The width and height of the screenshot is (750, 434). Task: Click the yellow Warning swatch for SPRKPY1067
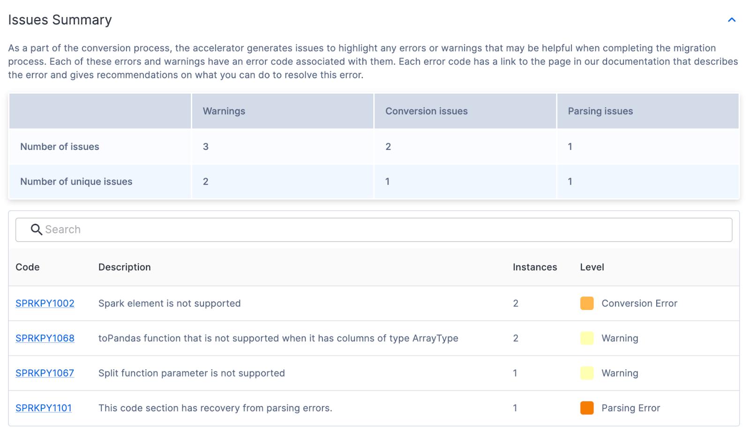[x=586, y=373]
